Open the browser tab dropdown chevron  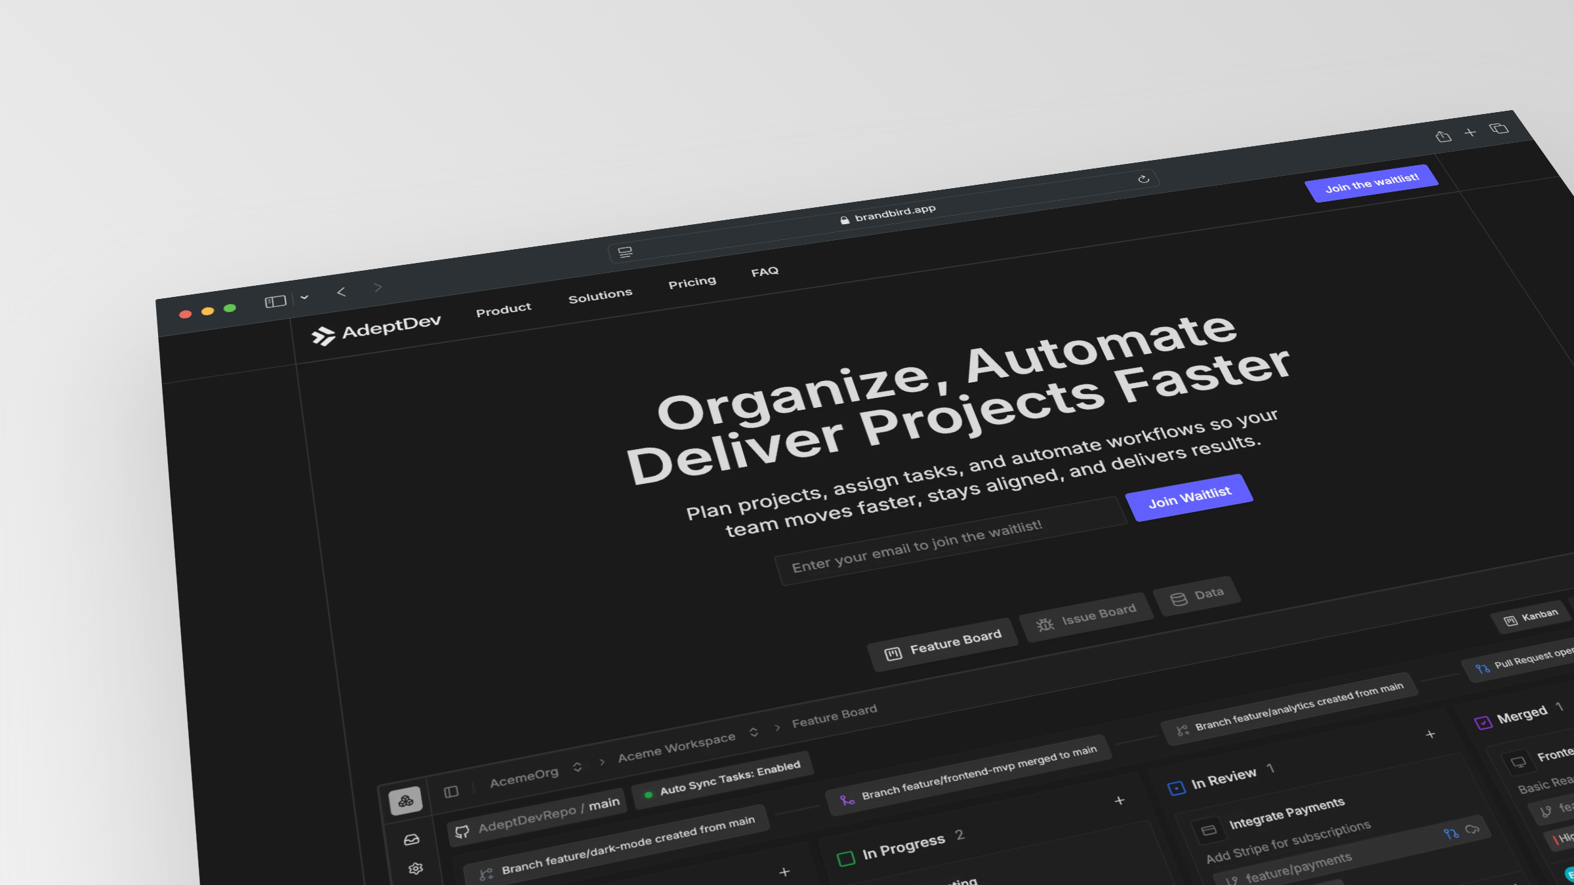point(304,297)
